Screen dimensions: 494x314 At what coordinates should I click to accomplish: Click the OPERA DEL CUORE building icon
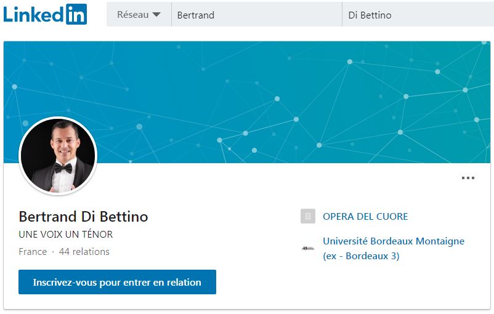coord(308,217)
